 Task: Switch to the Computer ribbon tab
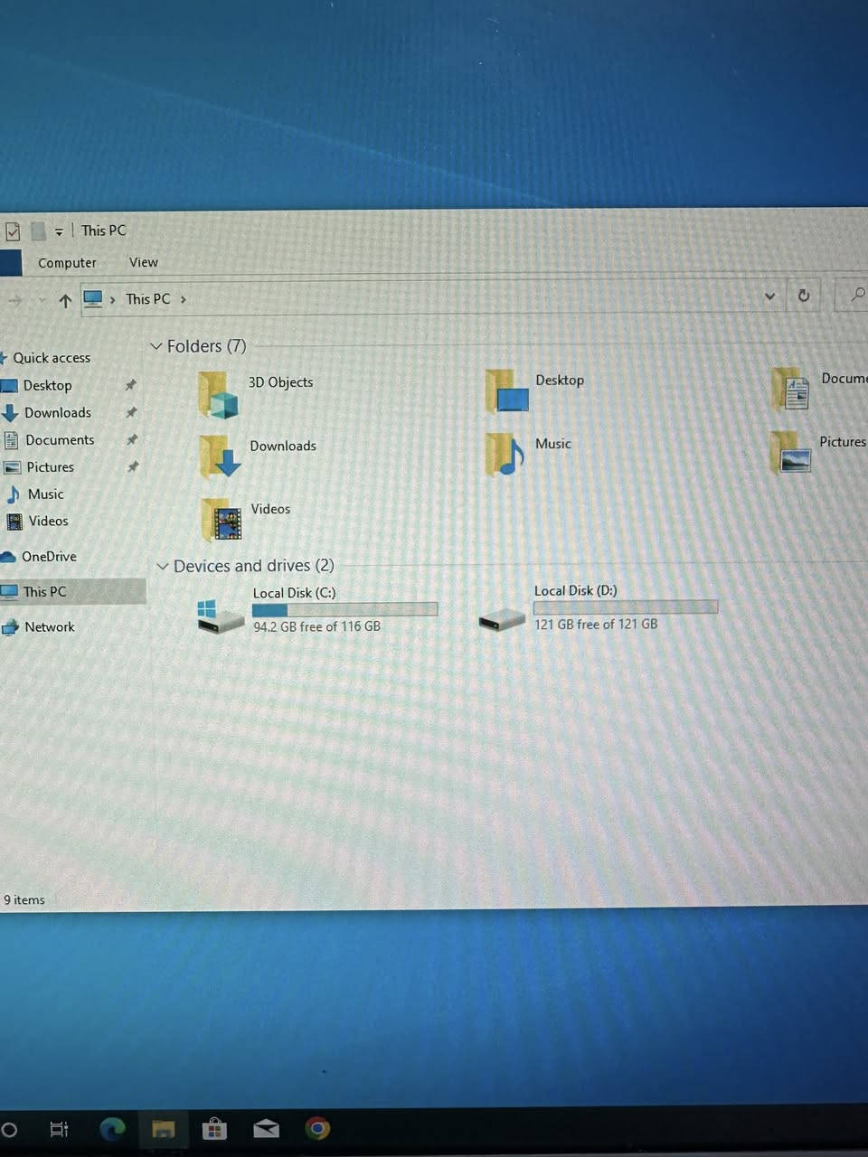point(67,263)
